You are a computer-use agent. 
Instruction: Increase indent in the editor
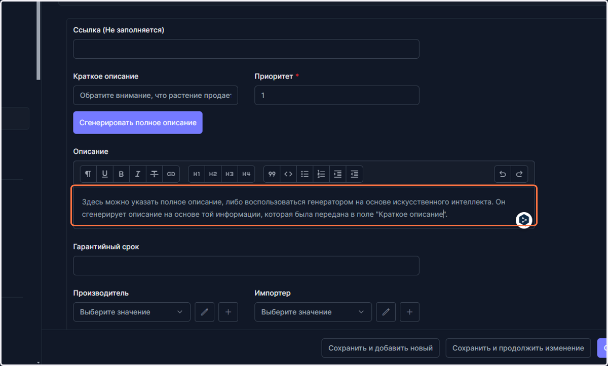pyautogui.click(x=338, y=174)
